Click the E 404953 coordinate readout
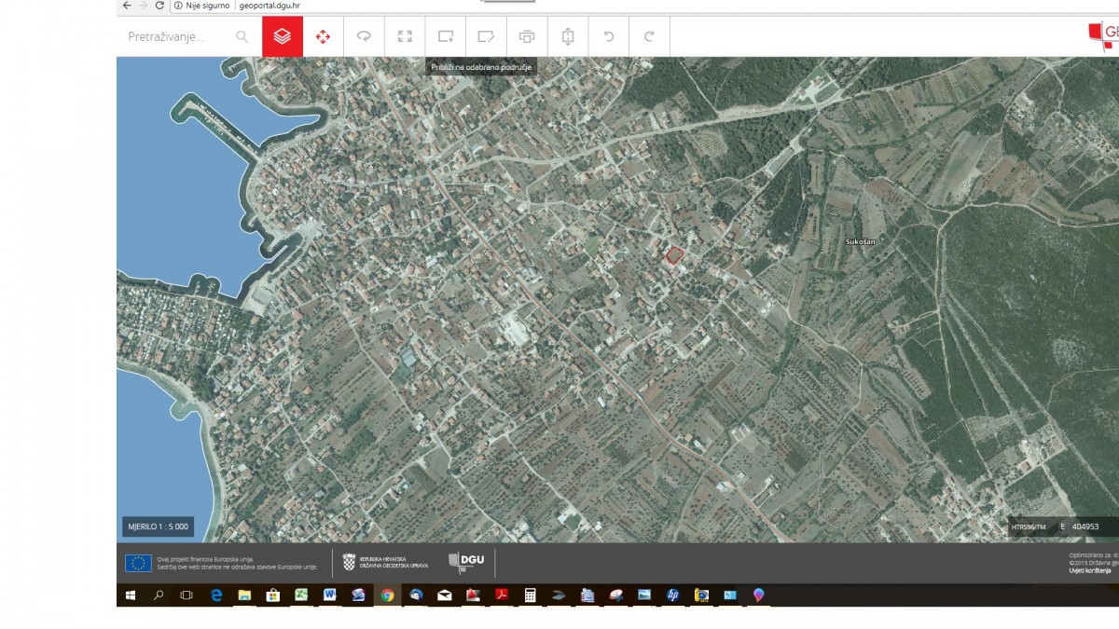Viewport: 1119px width, 629px height. (x=1080, y=526)
